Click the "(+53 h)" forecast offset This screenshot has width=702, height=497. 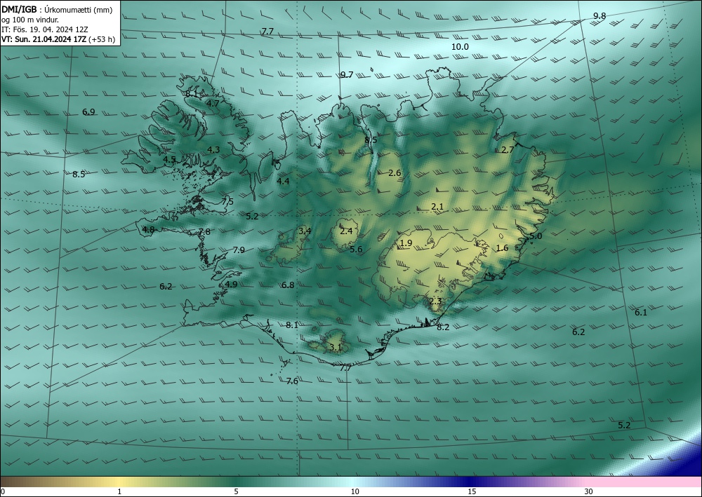[x=102, y=39]
